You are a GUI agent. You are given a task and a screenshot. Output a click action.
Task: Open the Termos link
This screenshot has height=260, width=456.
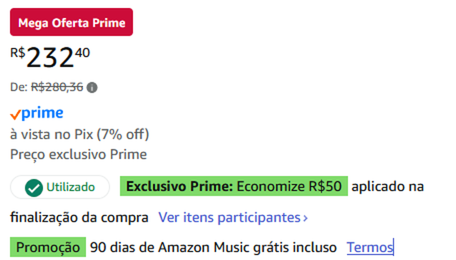point(370,247)
